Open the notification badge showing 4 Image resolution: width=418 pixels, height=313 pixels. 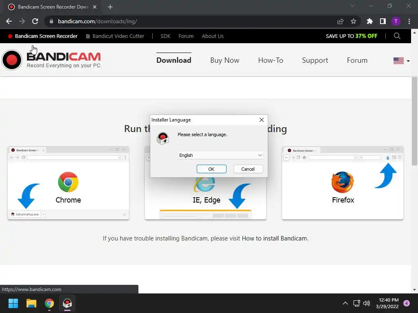[407, 303]
